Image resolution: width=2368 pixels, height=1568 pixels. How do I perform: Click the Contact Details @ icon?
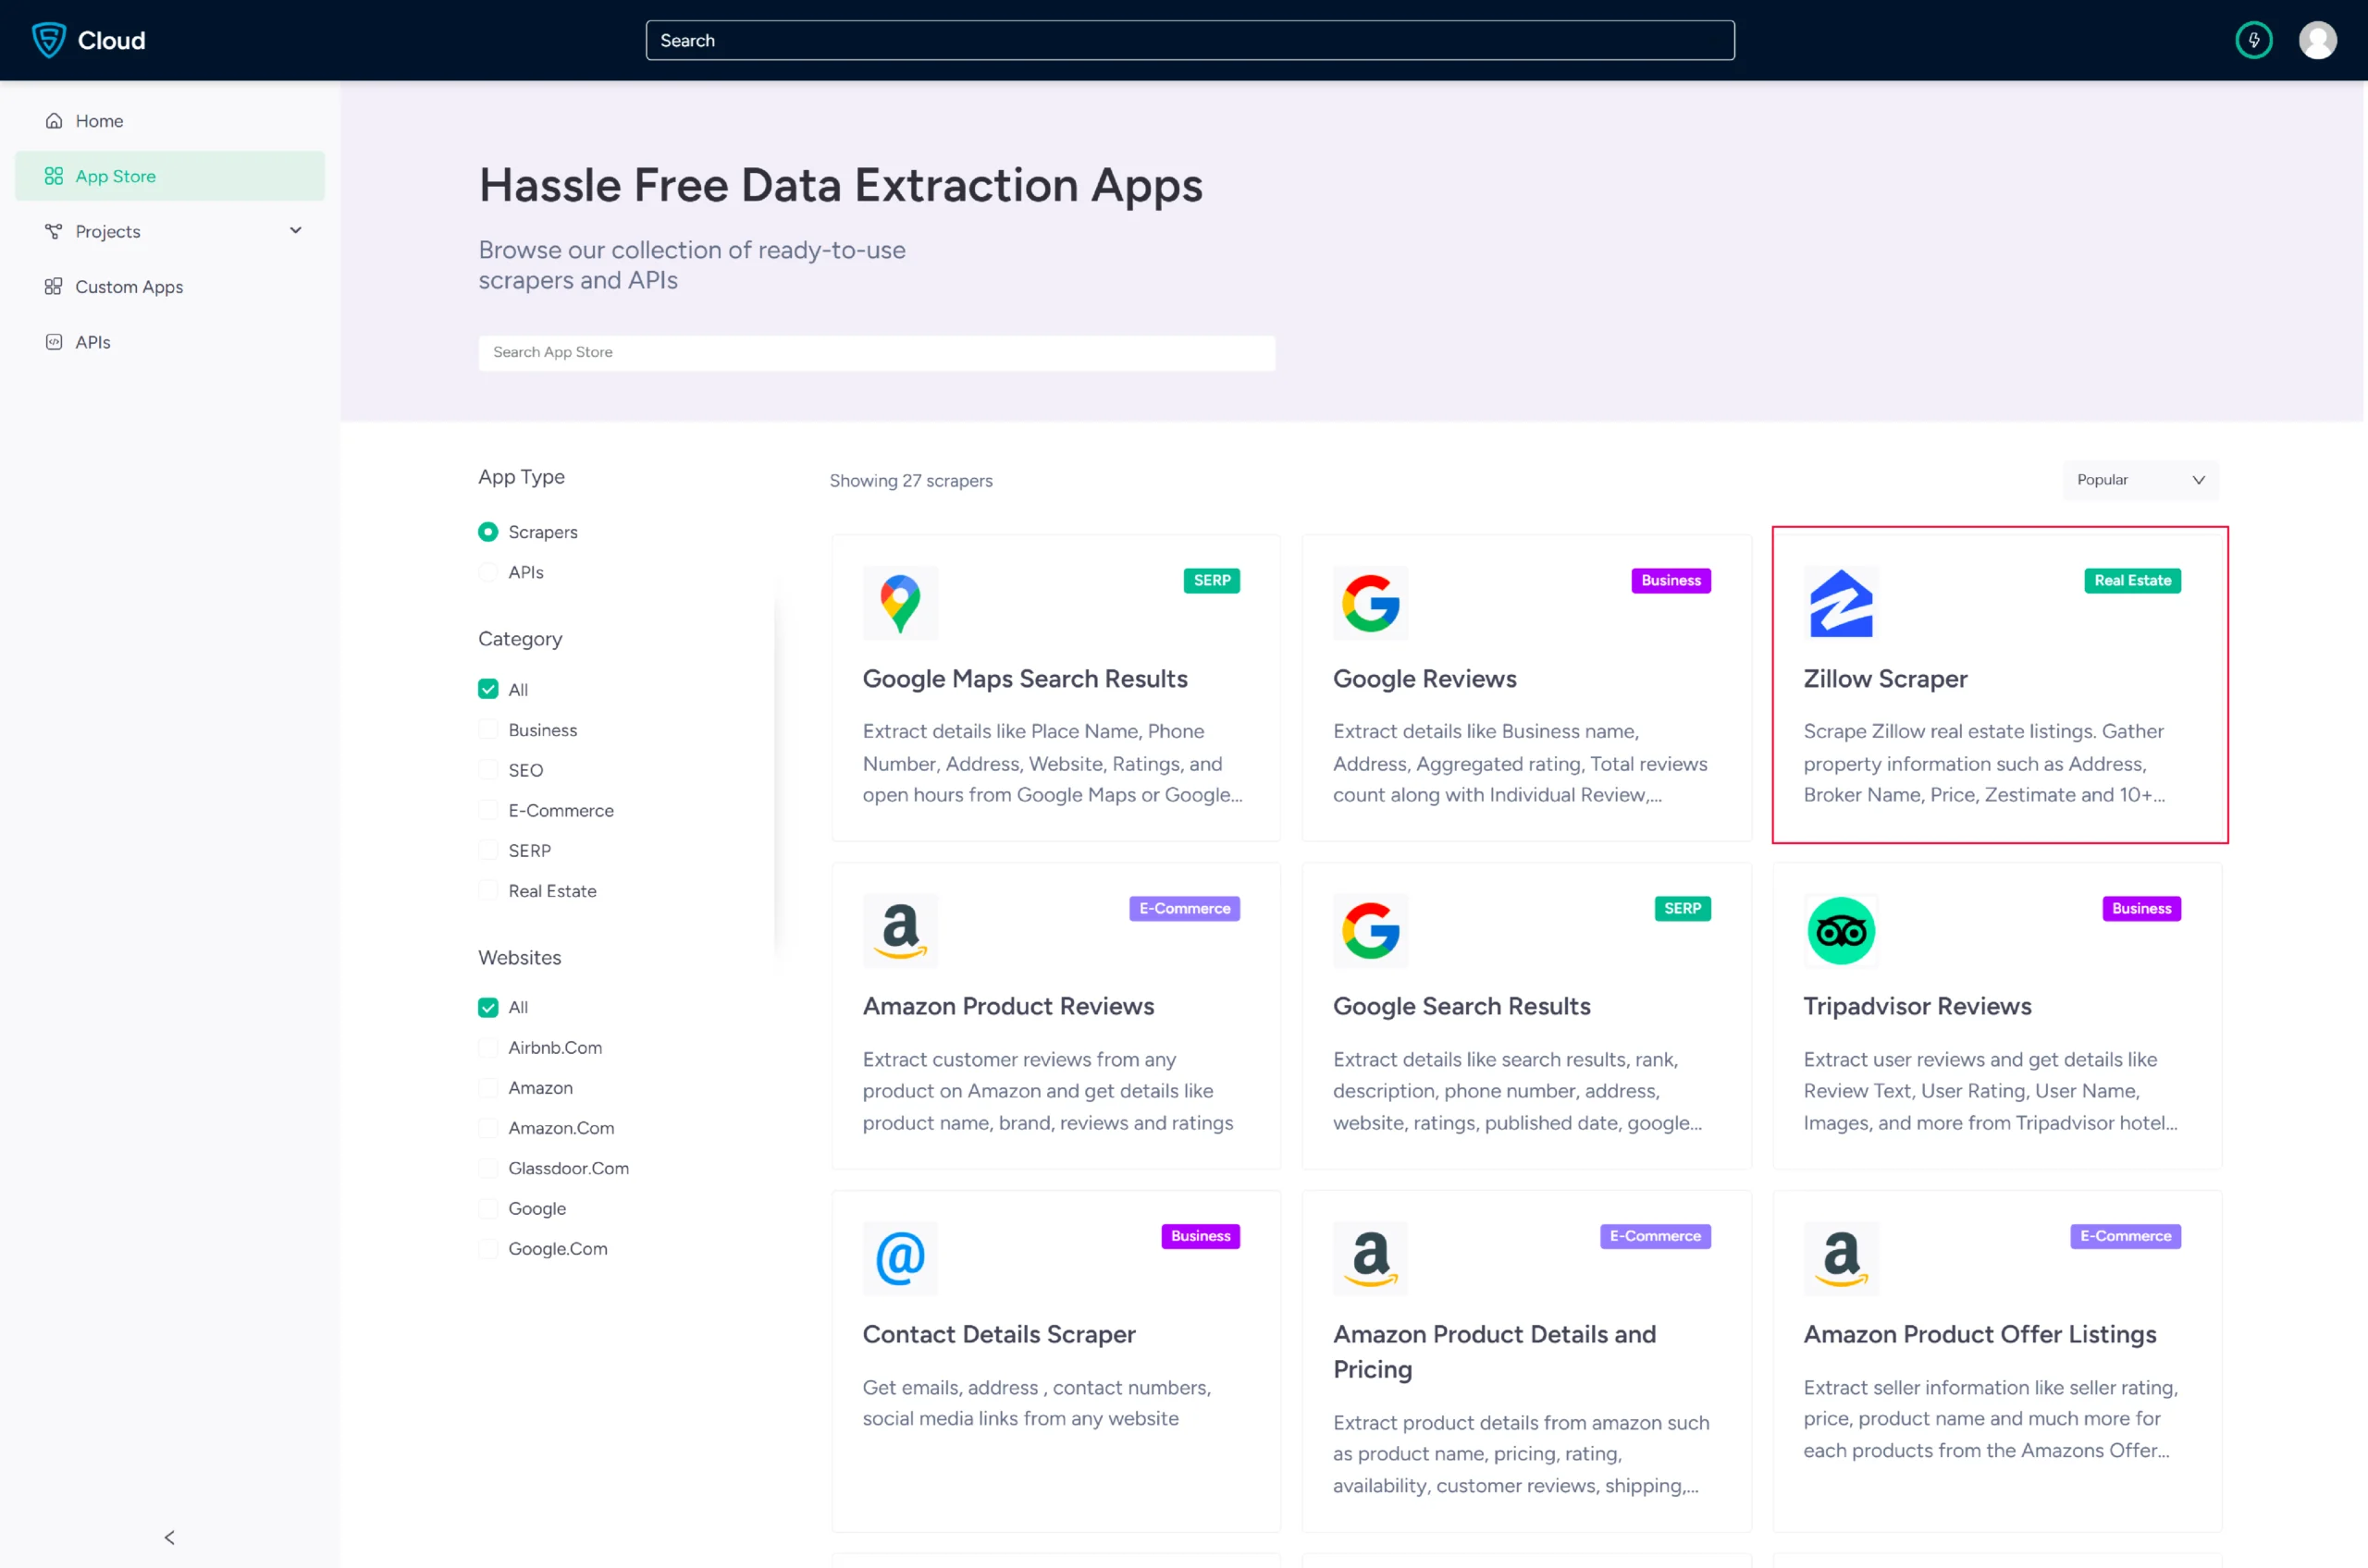click(x=900, y=1258)
